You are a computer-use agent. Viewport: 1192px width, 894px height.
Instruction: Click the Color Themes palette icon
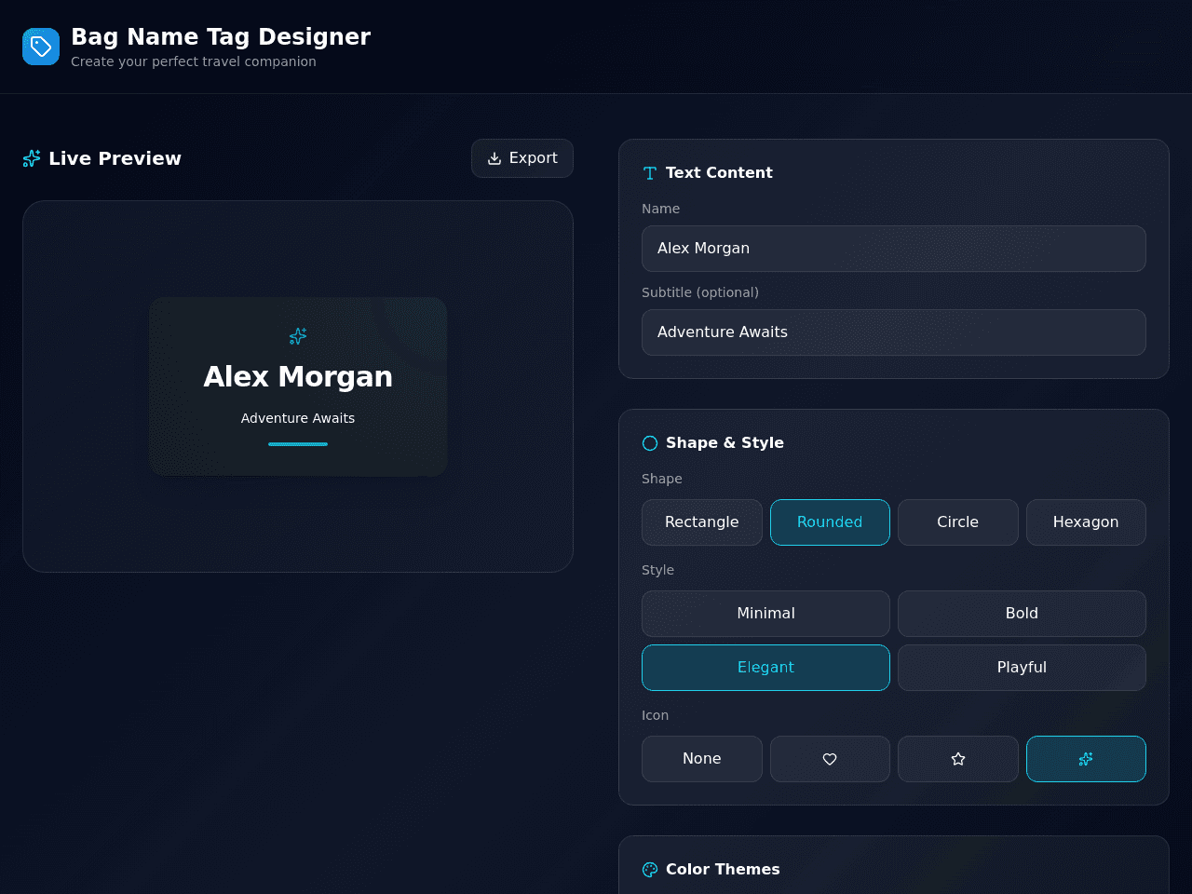[x=650, y=870]
